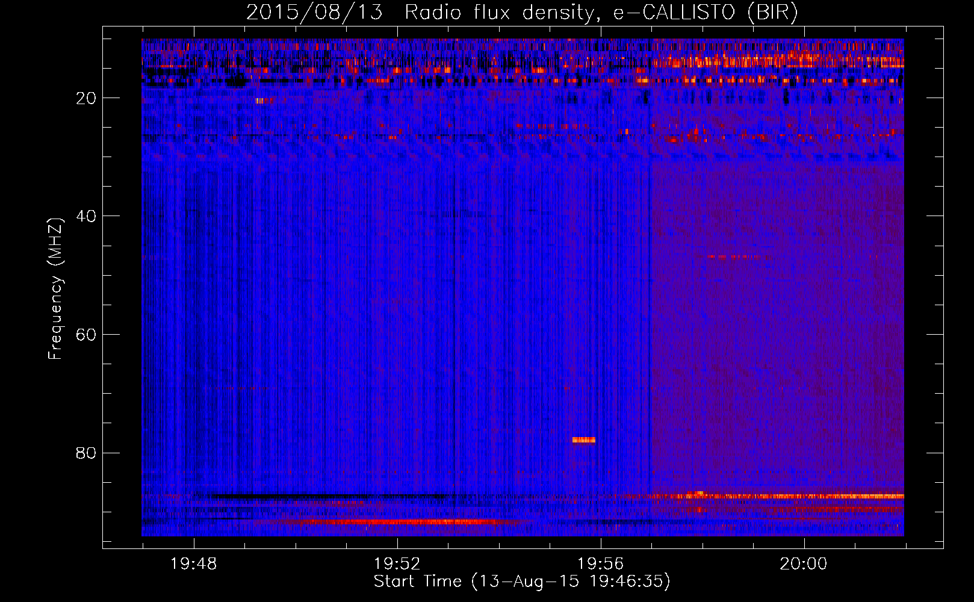Click the '60' frequency tick label

click(x=86, y=335)
